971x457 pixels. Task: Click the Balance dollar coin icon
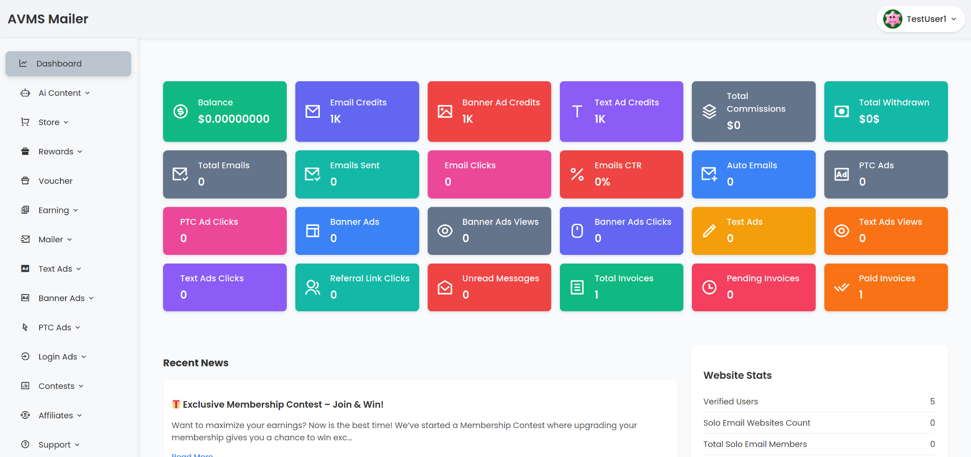tap(181, 111)
